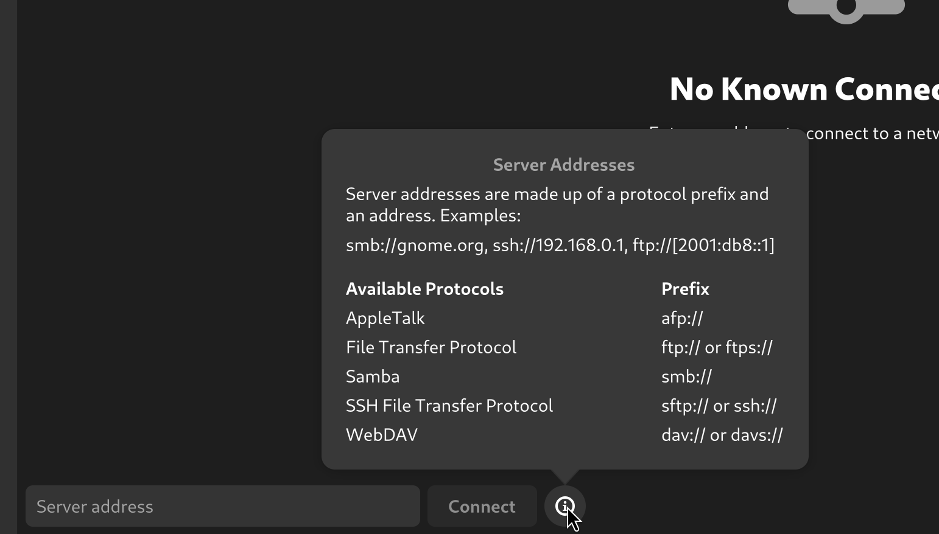
Task: Click the ftp:// or ftps:// prefix
Action: (x=717, y=347)
